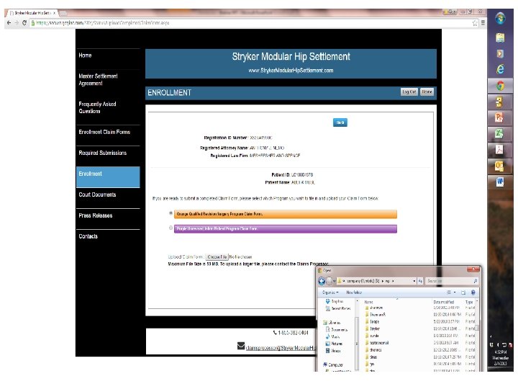Image resolution: width=518 pixels, height=389 pixels.
Task: Click the Choose File button
Action: coord(217,256)
